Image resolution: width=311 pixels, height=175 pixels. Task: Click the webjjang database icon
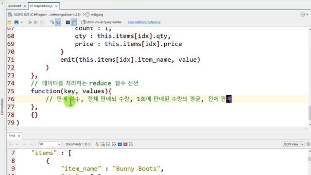[x=87, y=15]
